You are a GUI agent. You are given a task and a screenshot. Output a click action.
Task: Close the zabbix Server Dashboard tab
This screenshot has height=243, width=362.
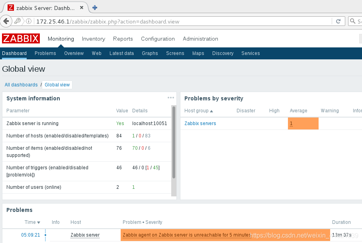coord(82,8)
